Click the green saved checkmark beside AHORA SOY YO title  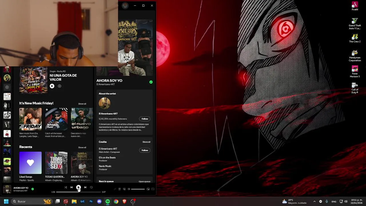(x=151, y=82)
